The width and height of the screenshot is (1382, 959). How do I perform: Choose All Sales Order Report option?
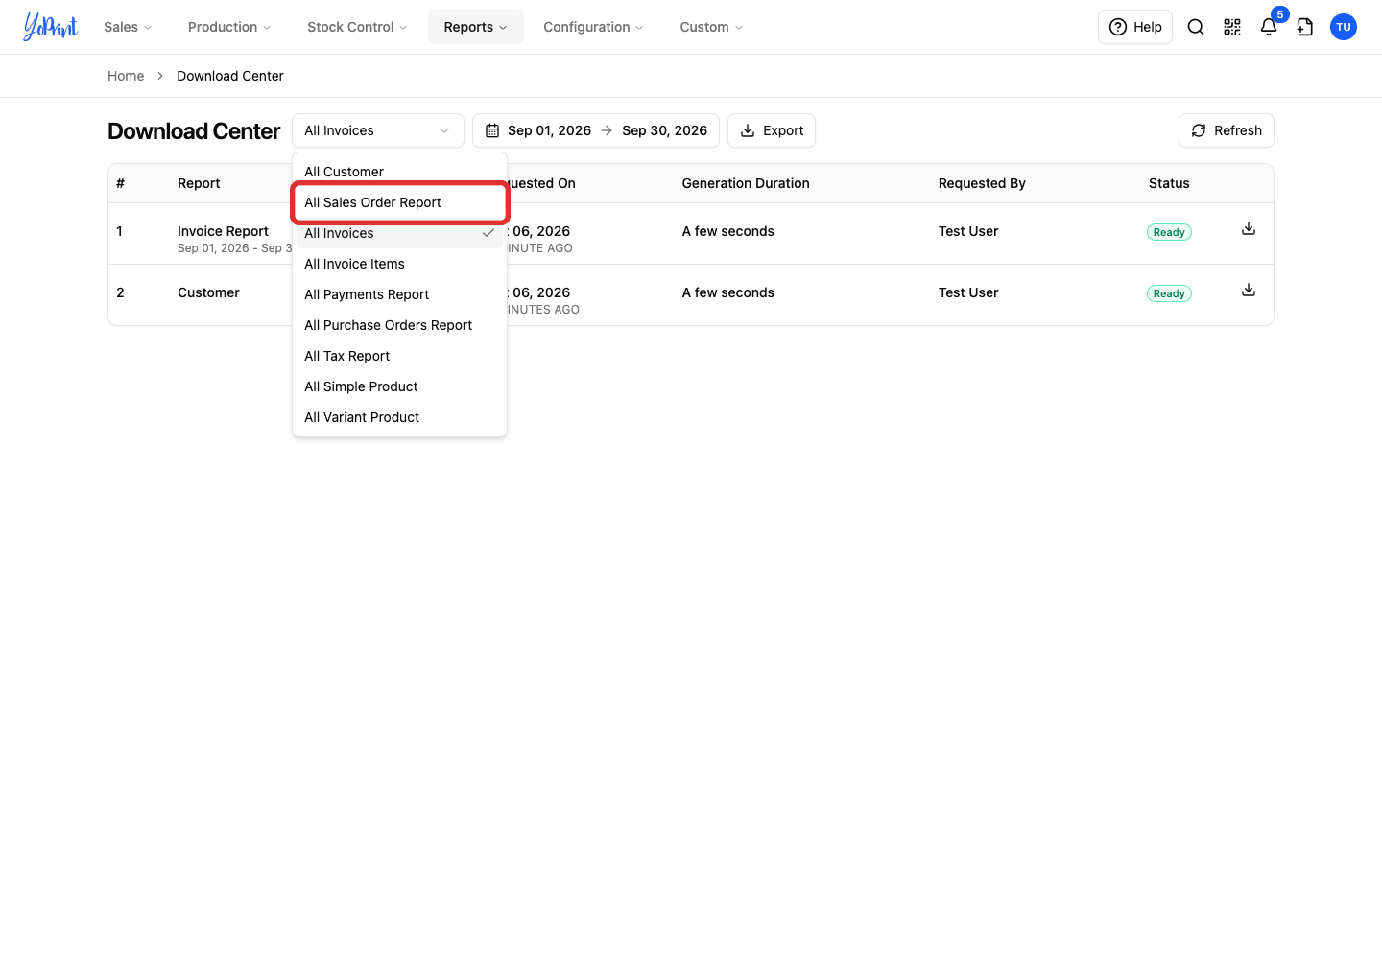coord(399,202)
